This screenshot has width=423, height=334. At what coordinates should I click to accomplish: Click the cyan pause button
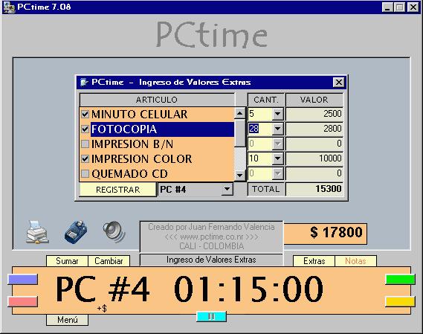coord(211,316)
